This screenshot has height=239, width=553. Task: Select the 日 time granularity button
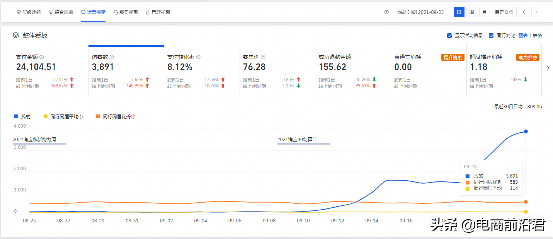pyautogui.click(x=459, y=12)
